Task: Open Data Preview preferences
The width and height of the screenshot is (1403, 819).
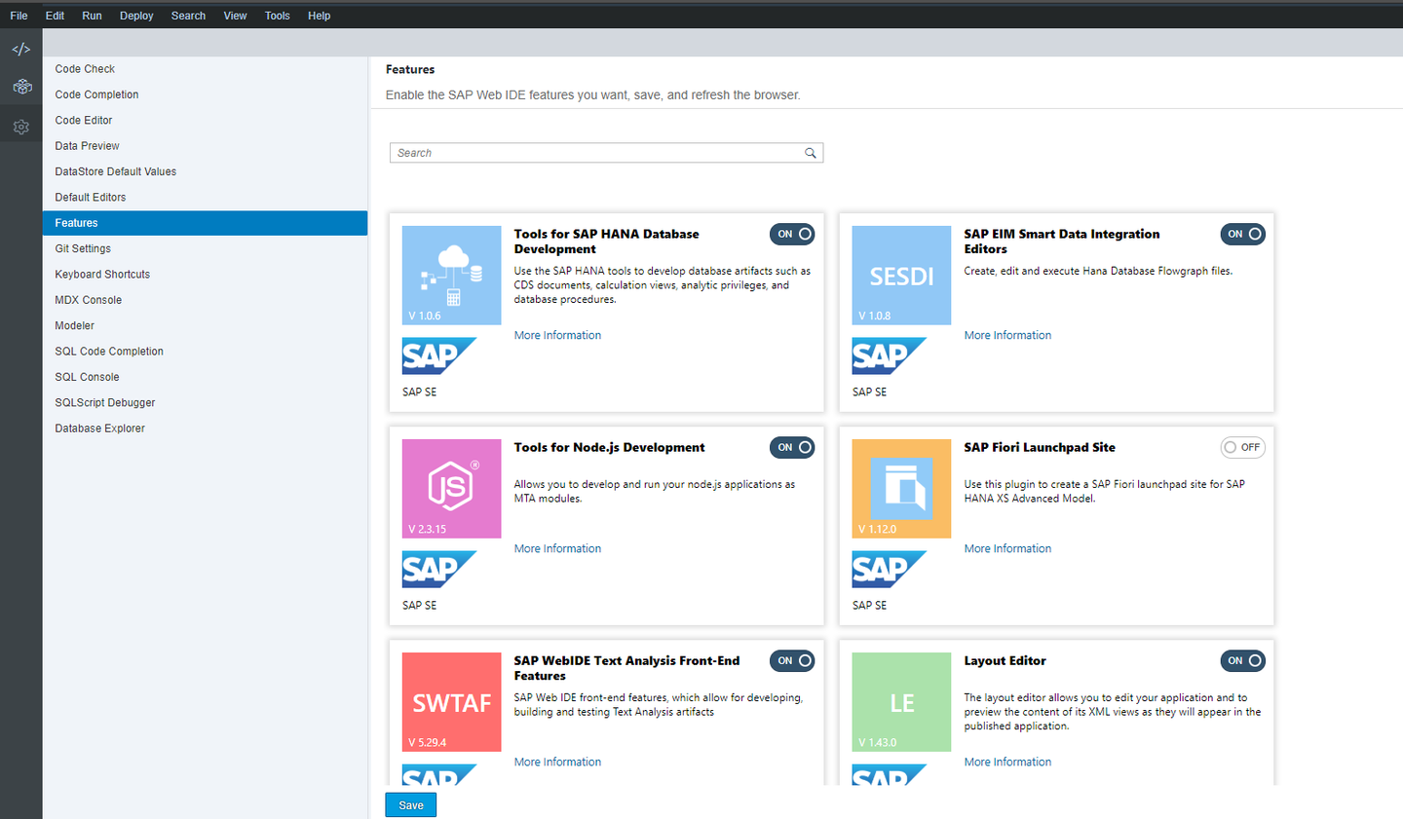Action: tap(205, 146)
